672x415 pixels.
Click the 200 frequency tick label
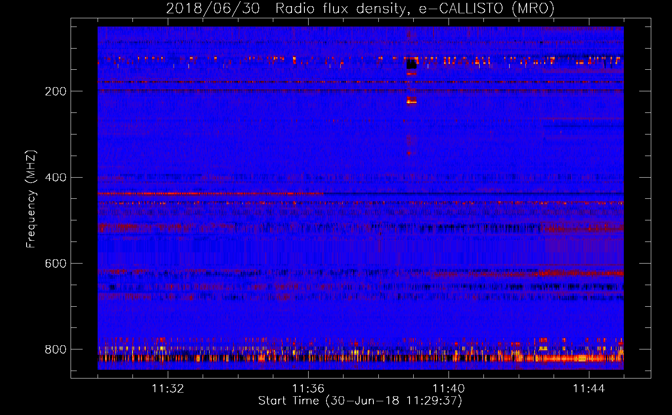pos(56,91)
